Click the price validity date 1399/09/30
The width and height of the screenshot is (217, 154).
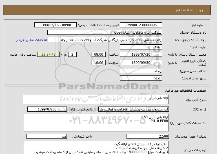point(141,62)
